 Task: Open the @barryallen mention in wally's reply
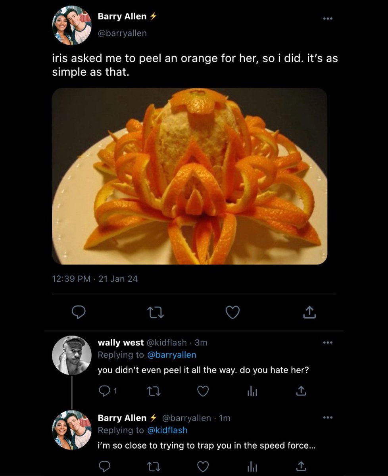pos(172,355)
